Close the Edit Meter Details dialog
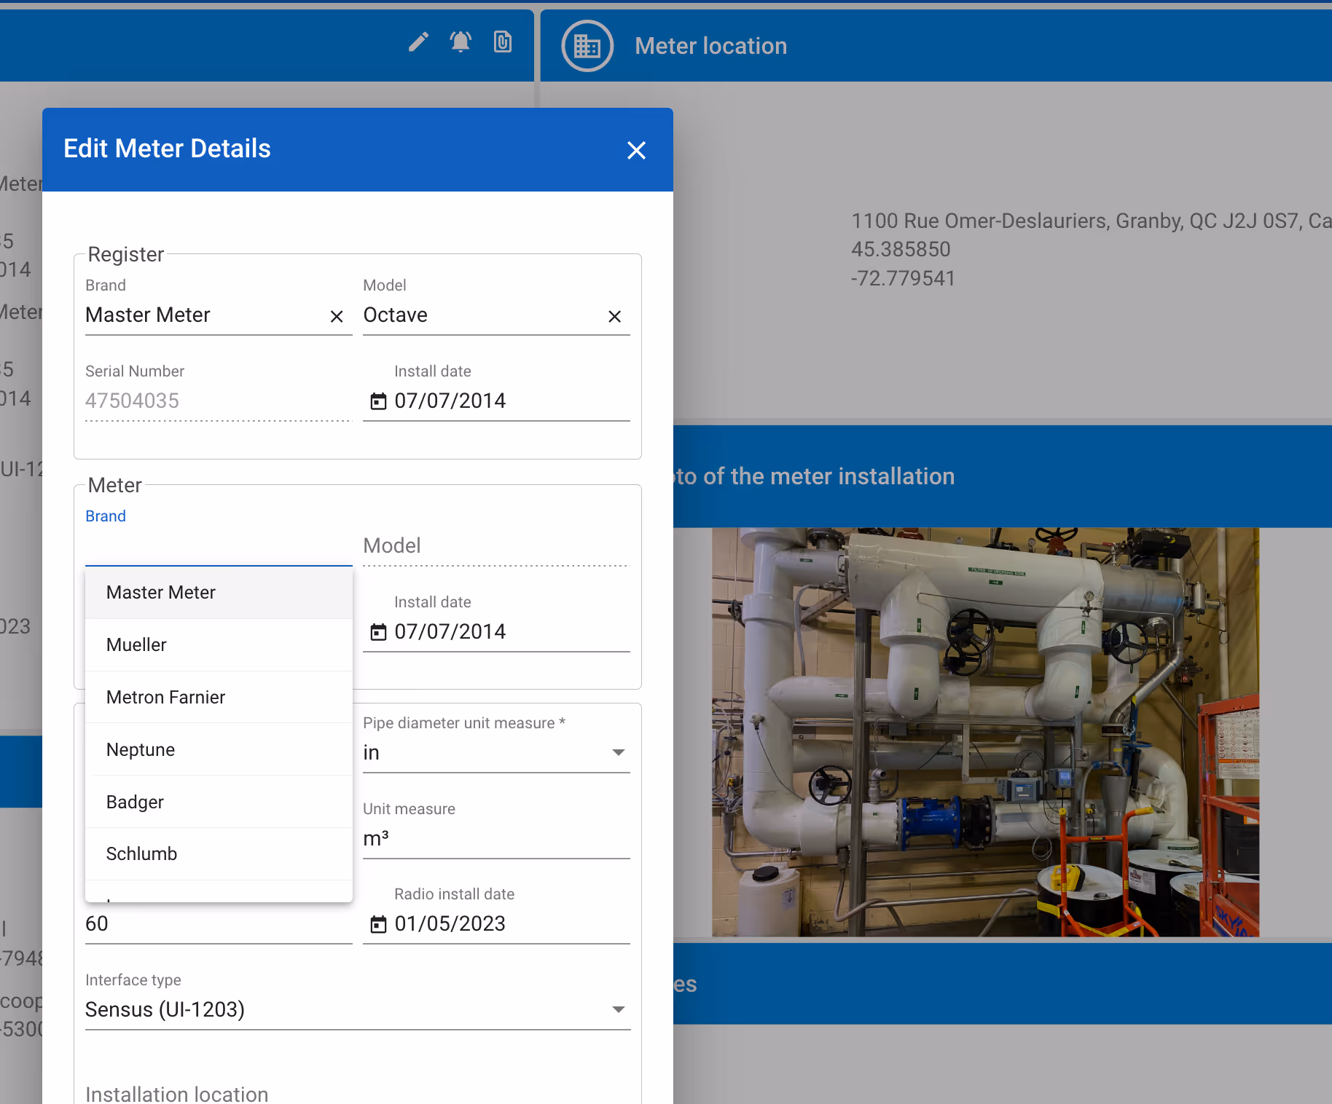Image resolution: width=1332 pixels, height=1104 pixels. (636, 150)
